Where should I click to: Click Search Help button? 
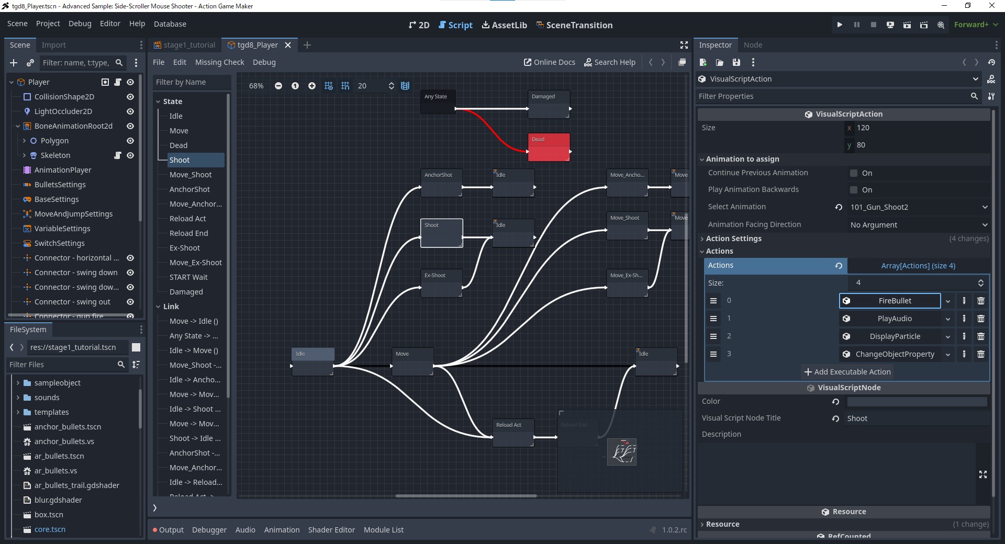click(x=609, y=62)
